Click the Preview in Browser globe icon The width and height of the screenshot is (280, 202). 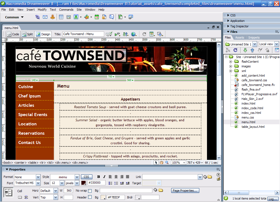(133, 34)
